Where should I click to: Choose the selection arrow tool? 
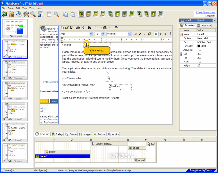click(x=81, y=14)
